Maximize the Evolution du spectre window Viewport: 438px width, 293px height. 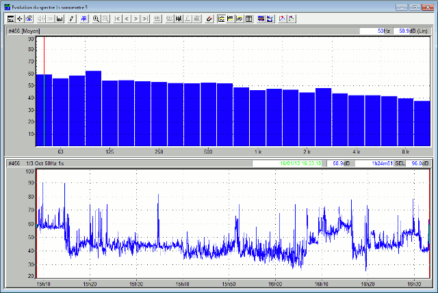(x=415, y=8)
